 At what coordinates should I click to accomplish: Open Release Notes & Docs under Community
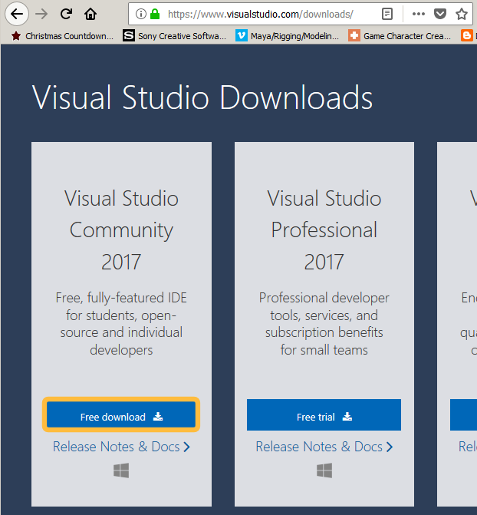(121, 447)
